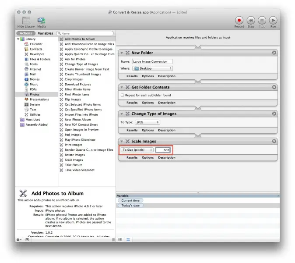The image size is (295, 263).
Task: Click the Record button in toolbar
Action: tap(239, 20)
